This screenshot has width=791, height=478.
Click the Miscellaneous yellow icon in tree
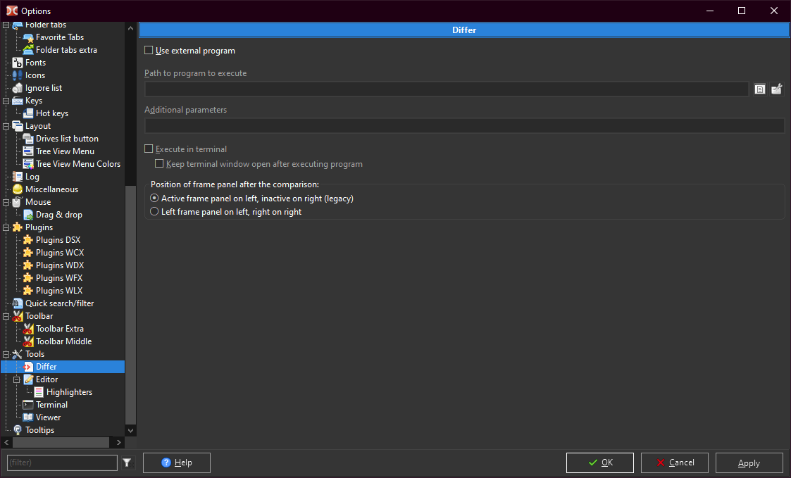tap(18, 189)
